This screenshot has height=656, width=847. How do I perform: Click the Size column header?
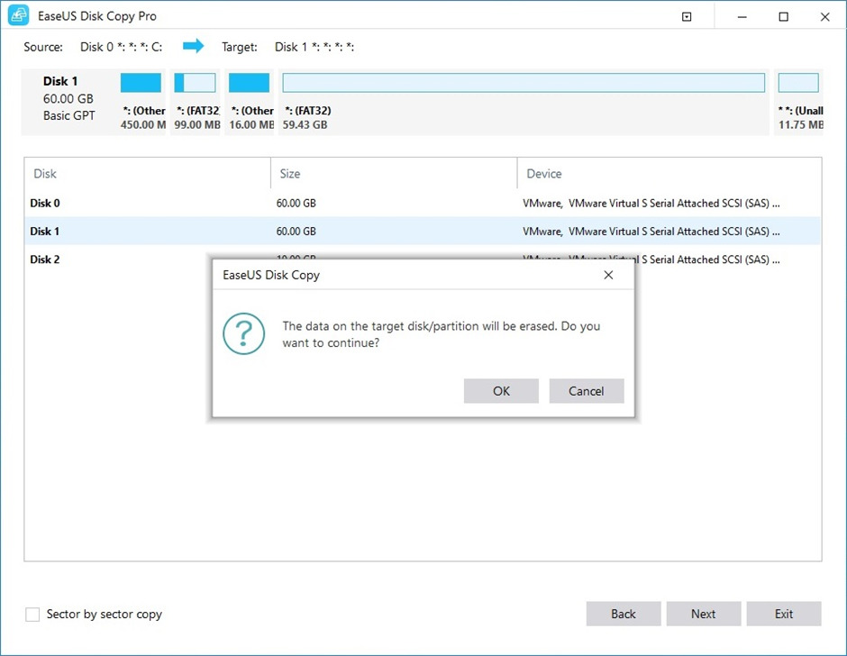pos(394,173)
